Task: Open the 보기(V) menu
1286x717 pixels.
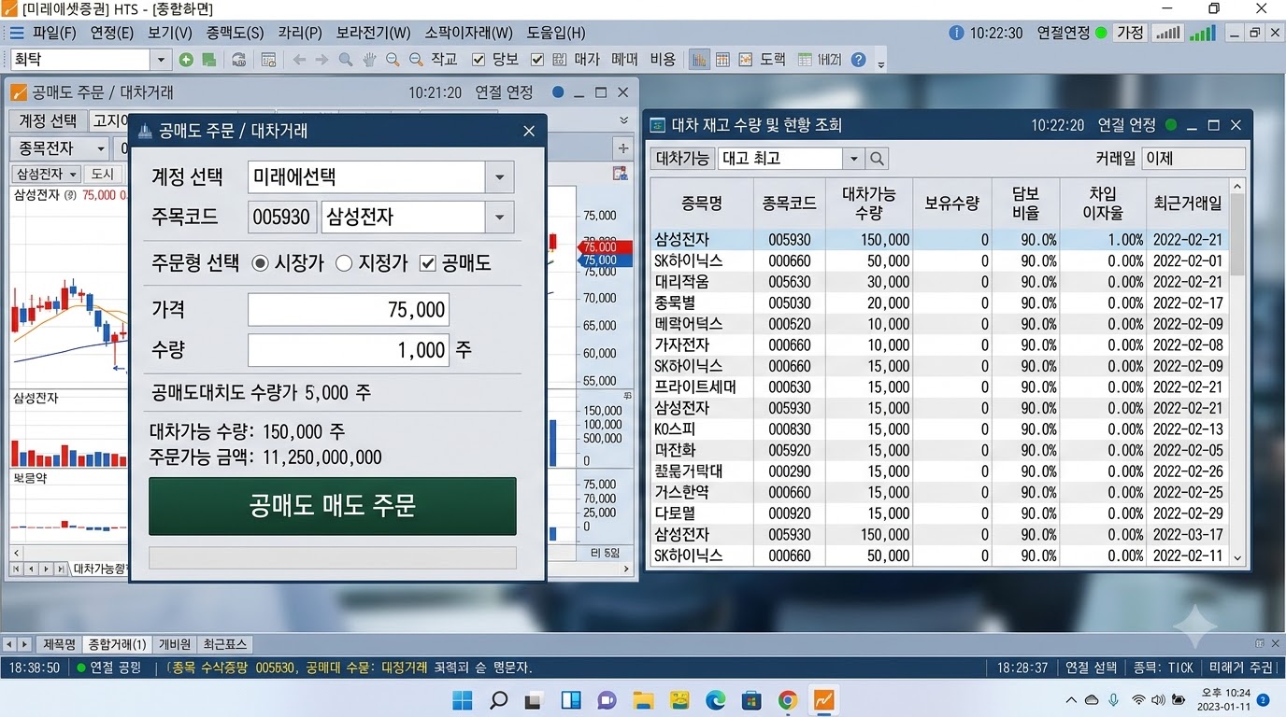Action: (170, 33)
